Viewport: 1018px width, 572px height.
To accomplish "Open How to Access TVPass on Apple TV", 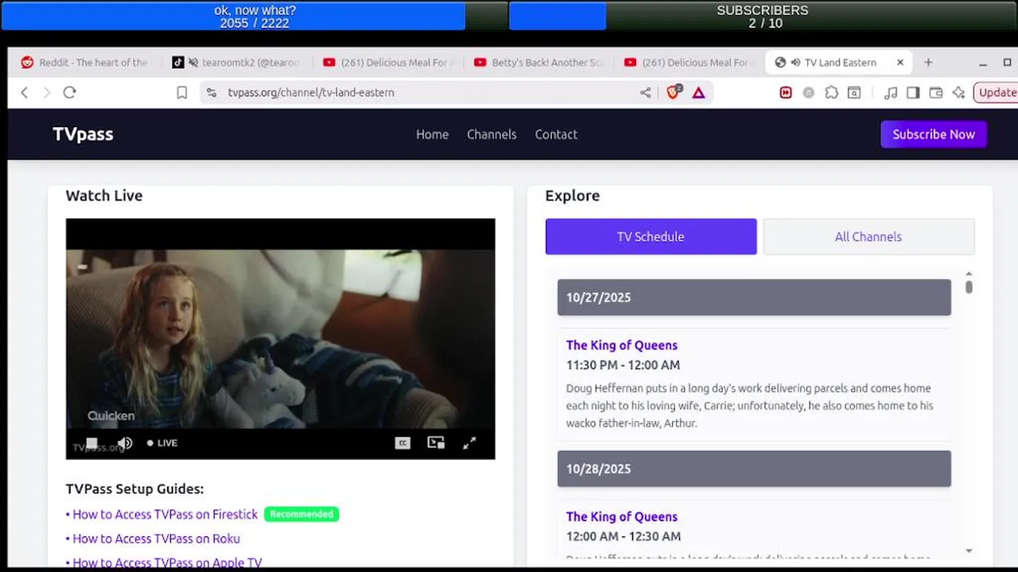I will pos(167,562).
